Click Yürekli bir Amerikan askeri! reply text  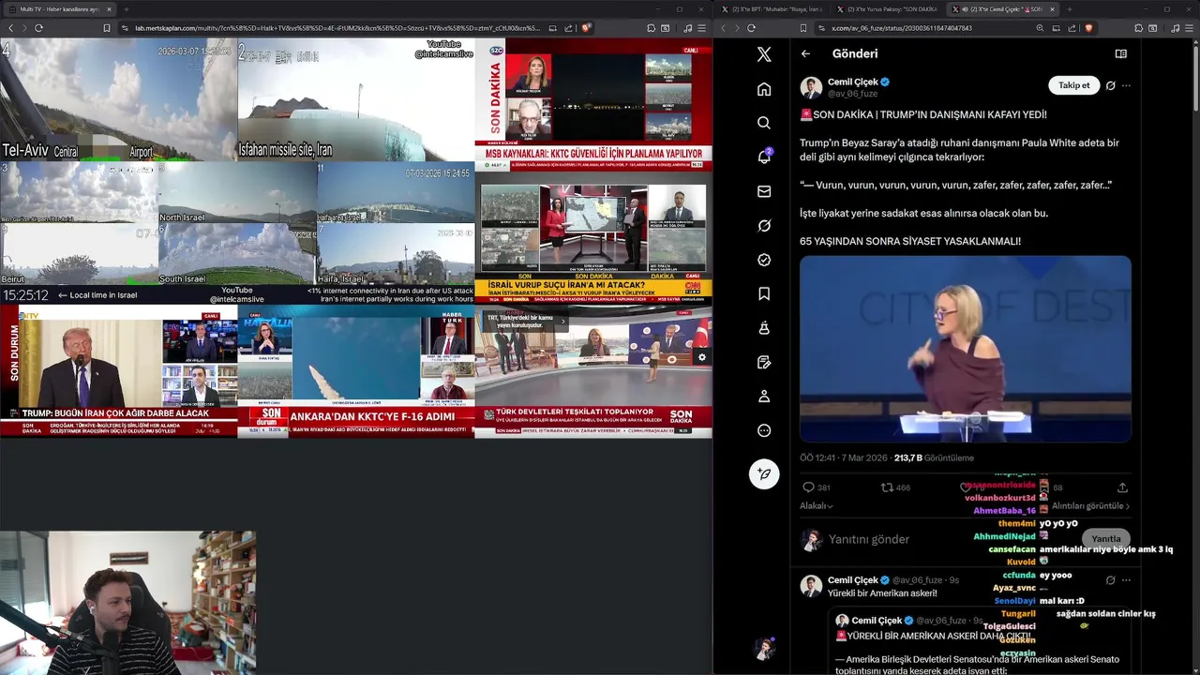[882, 593]
